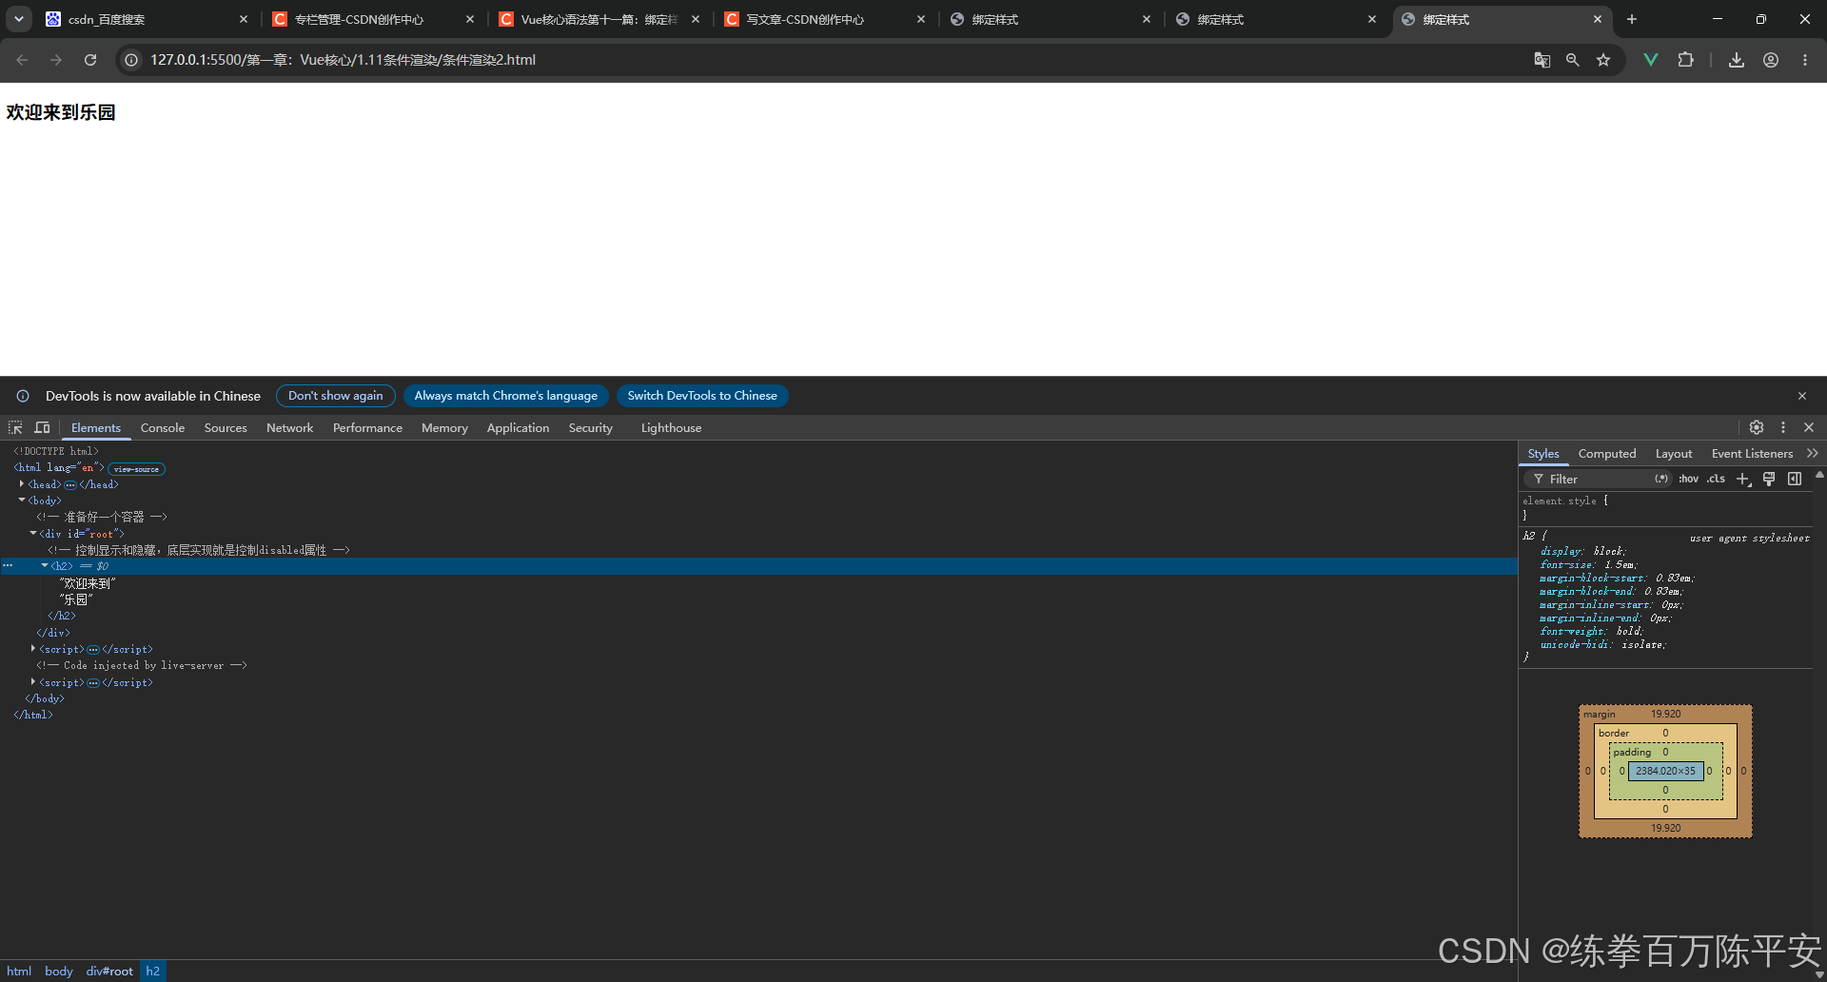1827x982 pixels.
Task: Open the browser Downloads panel
Action: click(x=1737, y=60)
